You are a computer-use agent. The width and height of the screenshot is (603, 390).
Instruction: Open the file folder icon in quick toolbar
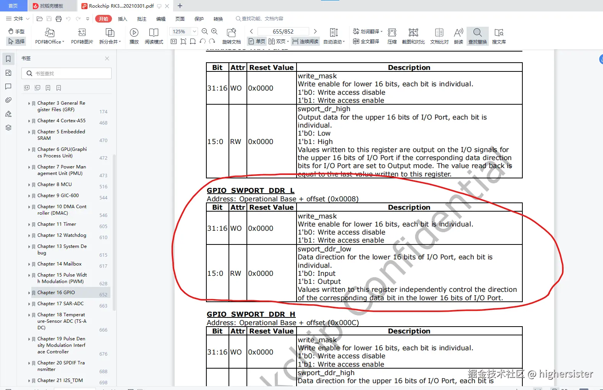point(39,19)
